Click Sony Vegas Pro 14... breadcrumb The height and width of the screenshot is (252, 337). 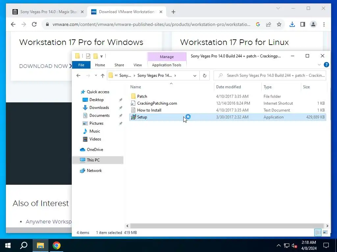(155, 75)
